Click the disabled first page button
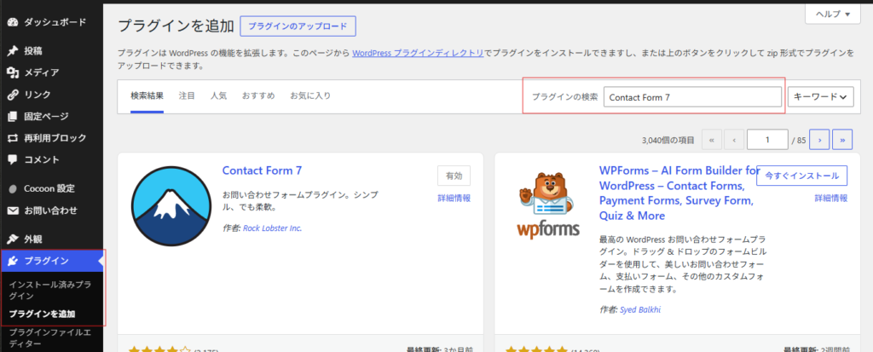Image resolution: width=873 pixels, height=352 pixels. point(712,141)
